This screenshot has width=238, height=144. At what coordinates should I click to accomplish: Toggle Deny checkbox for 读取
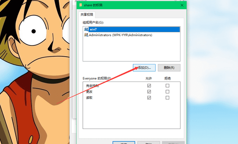(x=167, y=98)
